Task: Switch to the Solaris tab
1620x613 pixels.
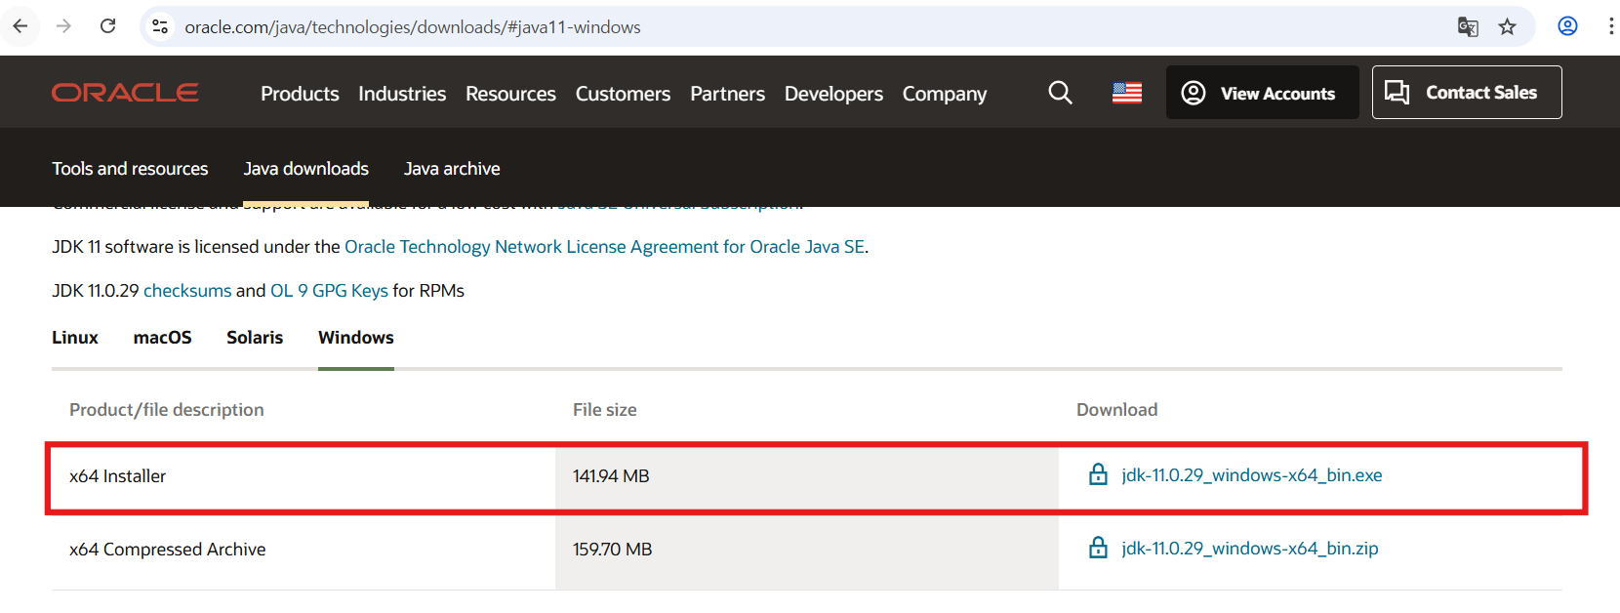Action: click(255, 338)
